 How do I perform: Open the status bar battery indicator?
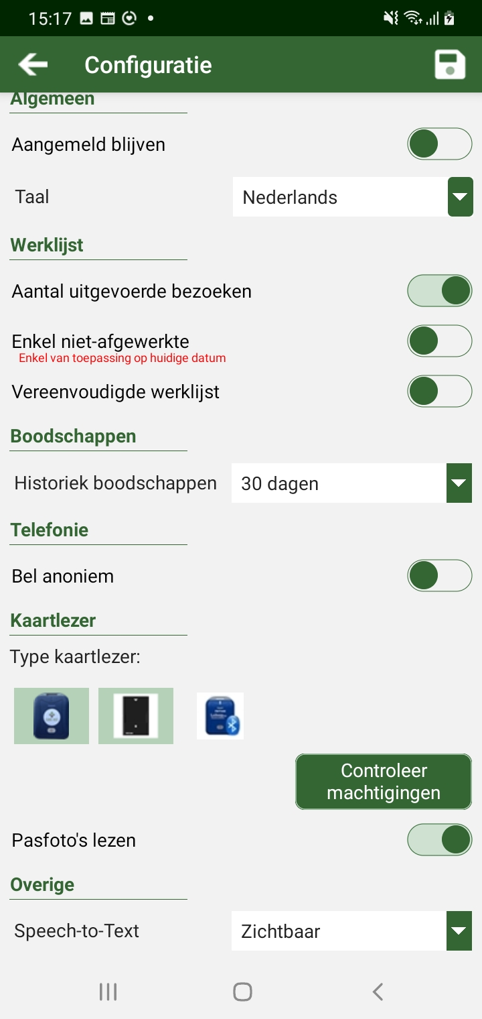point(449,19)
